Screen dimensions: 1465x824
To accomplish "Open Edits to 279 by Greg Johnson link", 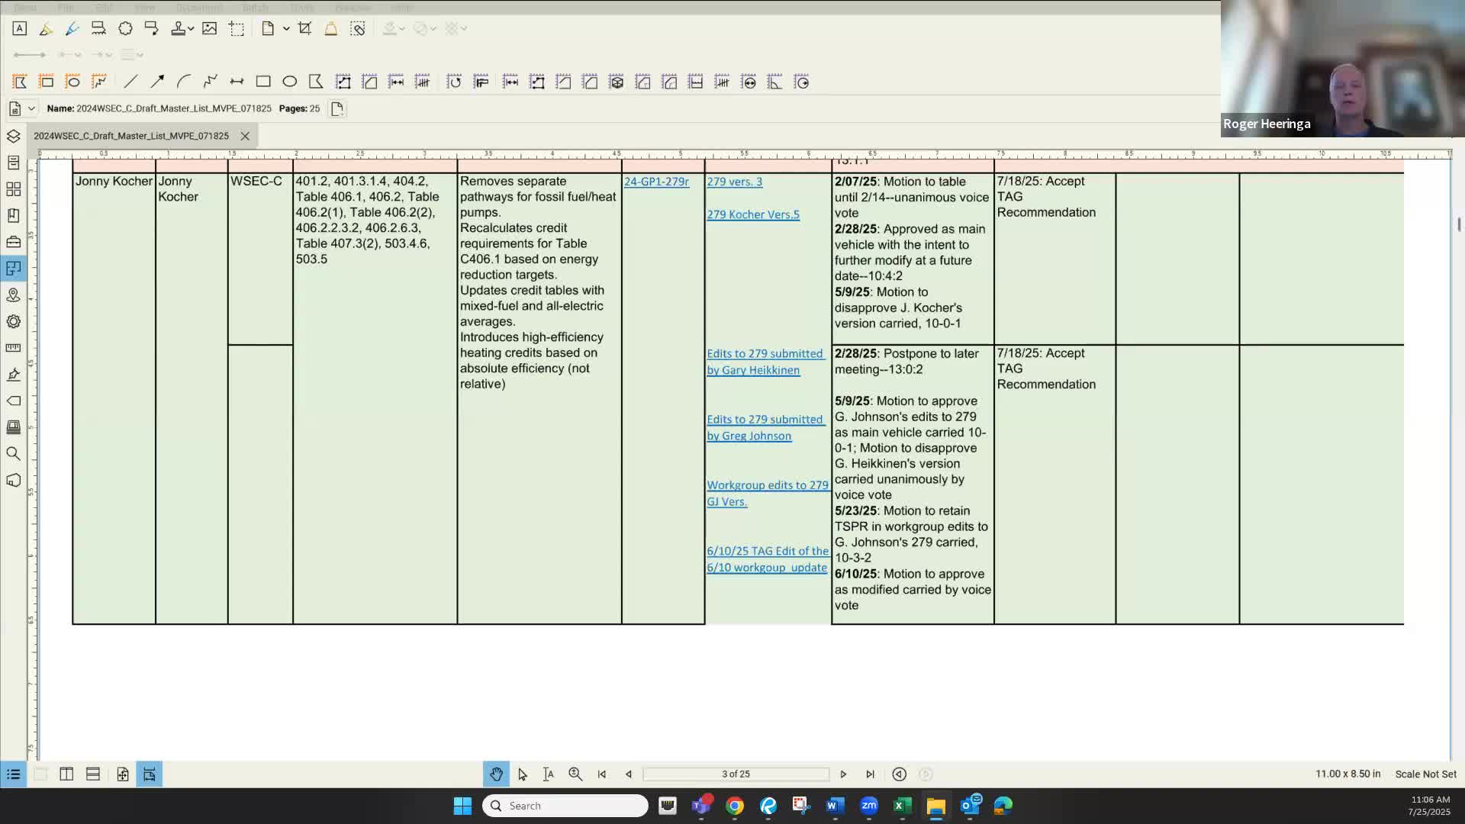I will [765, 427].
